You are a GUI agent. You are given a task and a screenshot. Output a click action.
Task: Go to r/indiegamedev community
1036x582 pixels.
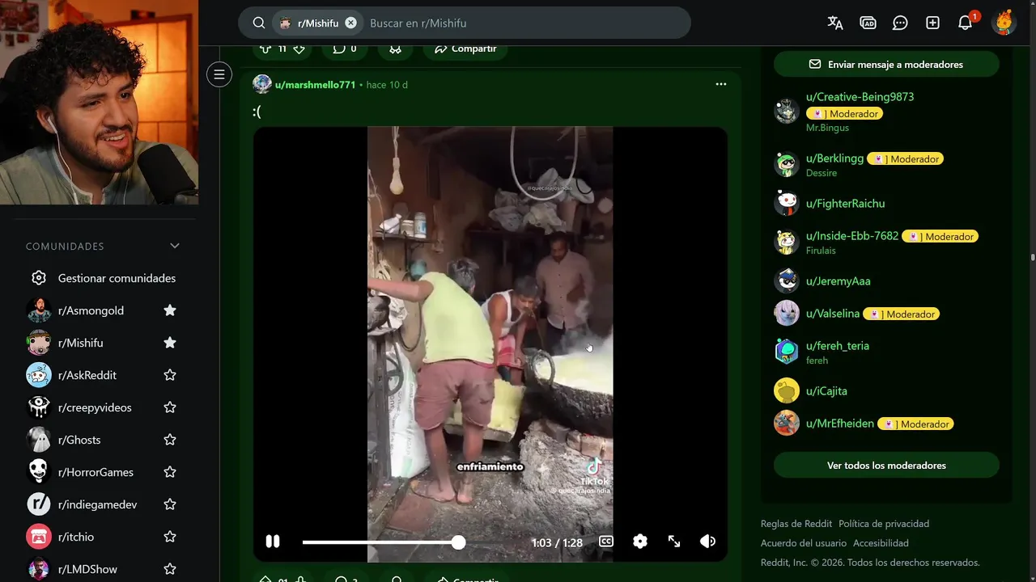point(97,504)
